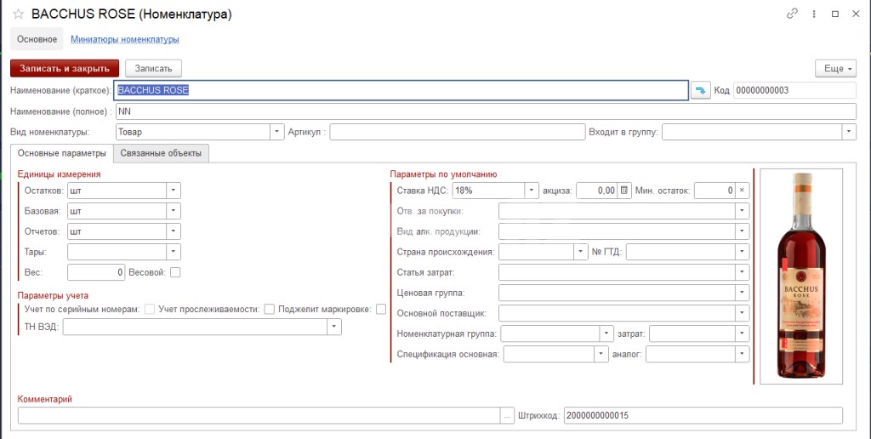Click the Записать button
This screenshot has width=871, height=439.
154,68
